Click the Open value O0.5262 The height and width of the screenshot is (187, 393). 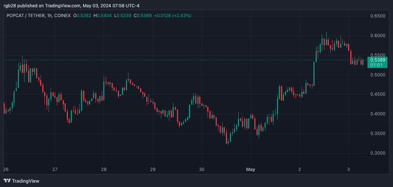pyautogui.click(x=82, y=16)
